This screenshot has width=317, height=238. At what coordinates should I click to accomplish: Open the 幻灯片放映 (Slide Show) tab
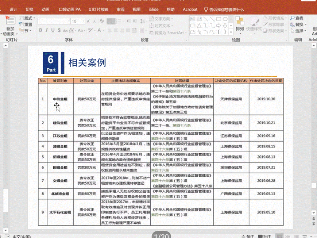[x=98, y=9]
